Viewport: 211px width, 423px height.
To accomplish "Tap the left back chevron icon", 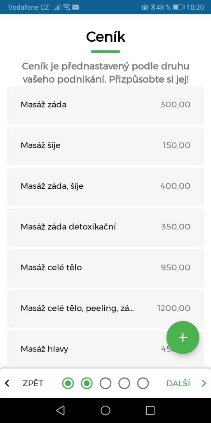I will (x=7, y=383).
